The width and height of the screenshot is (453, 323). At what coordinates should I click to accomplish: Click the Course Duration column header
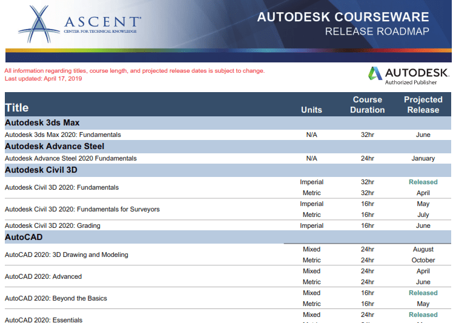[x=367, y=104]
